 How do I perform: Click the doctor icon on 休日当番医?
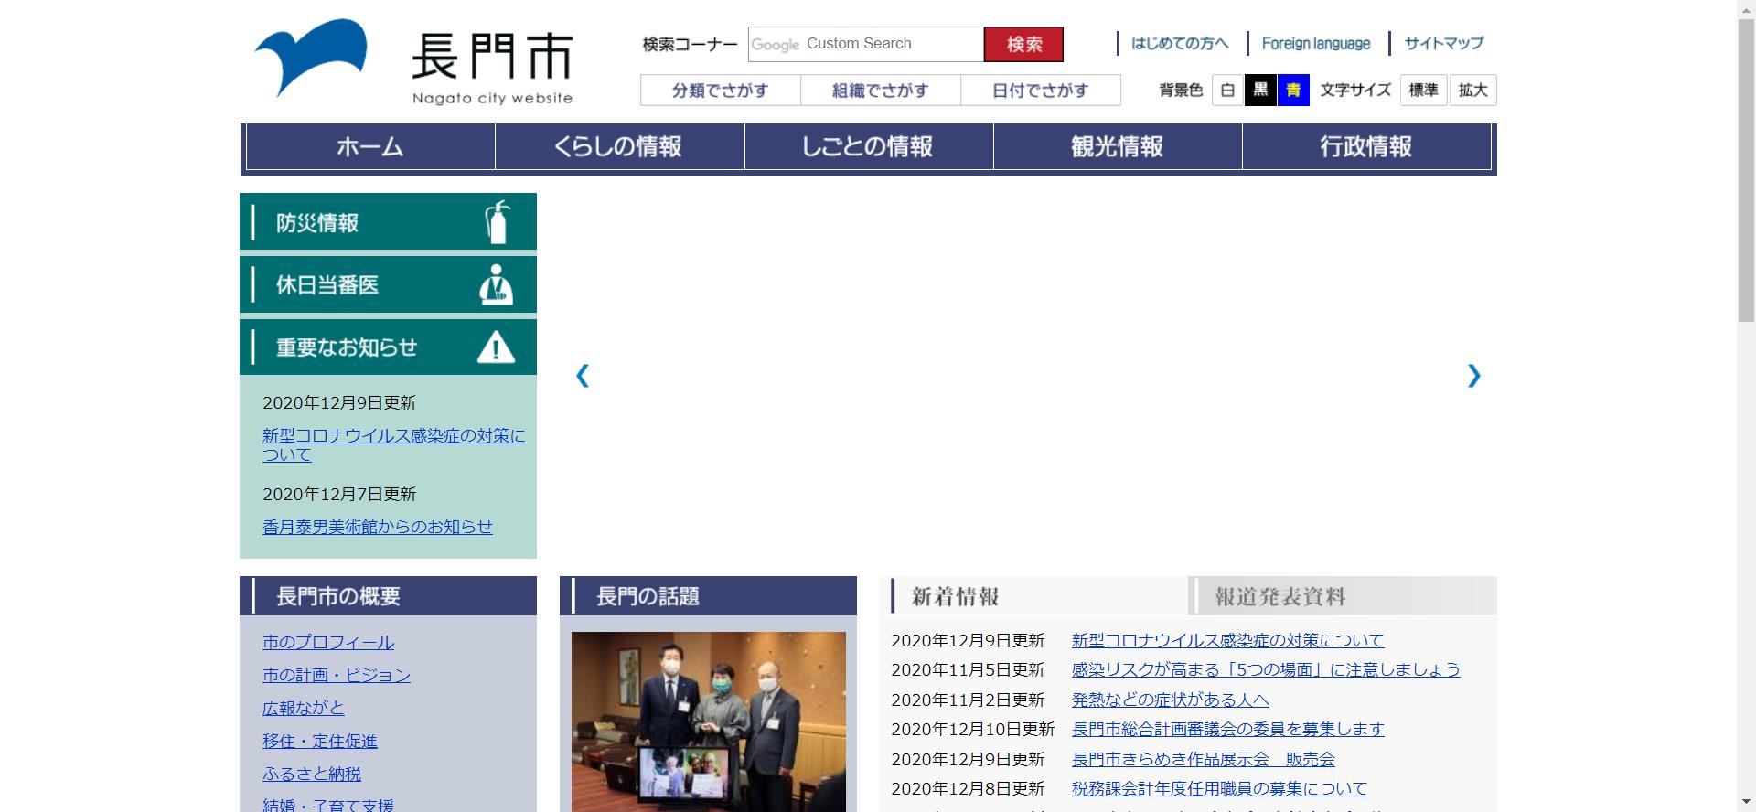496,284
